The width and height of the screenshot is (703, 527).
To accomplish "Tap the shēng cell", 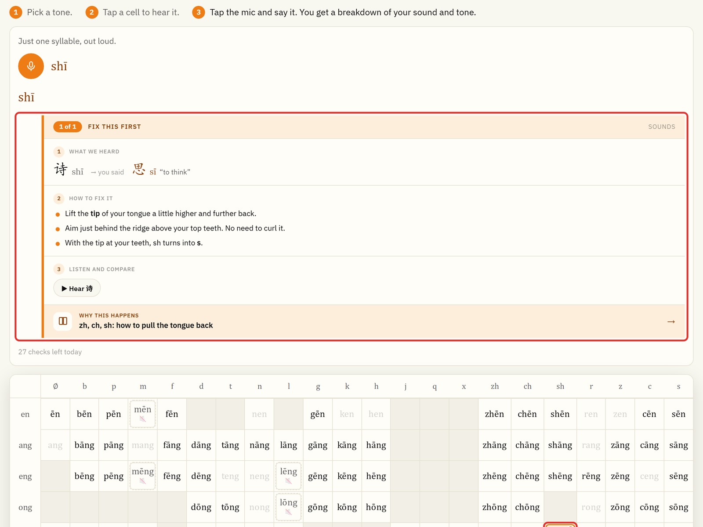I will tap(560, 476).
